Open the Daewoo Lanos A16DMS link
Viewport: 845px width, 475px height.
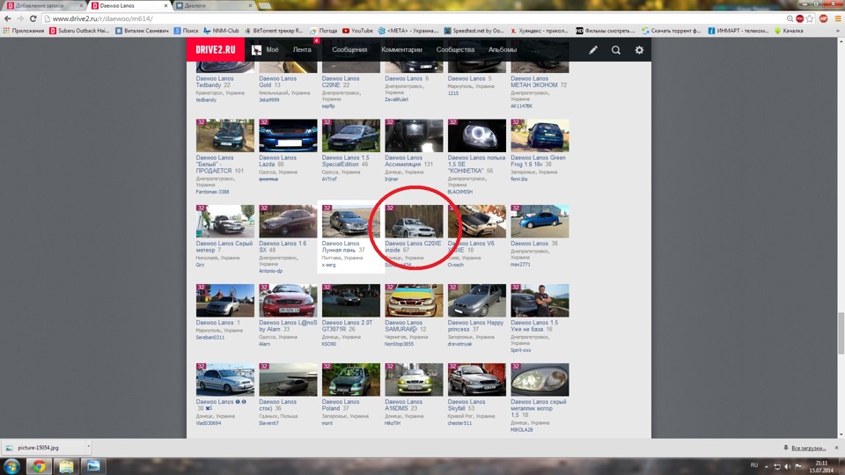403,405
